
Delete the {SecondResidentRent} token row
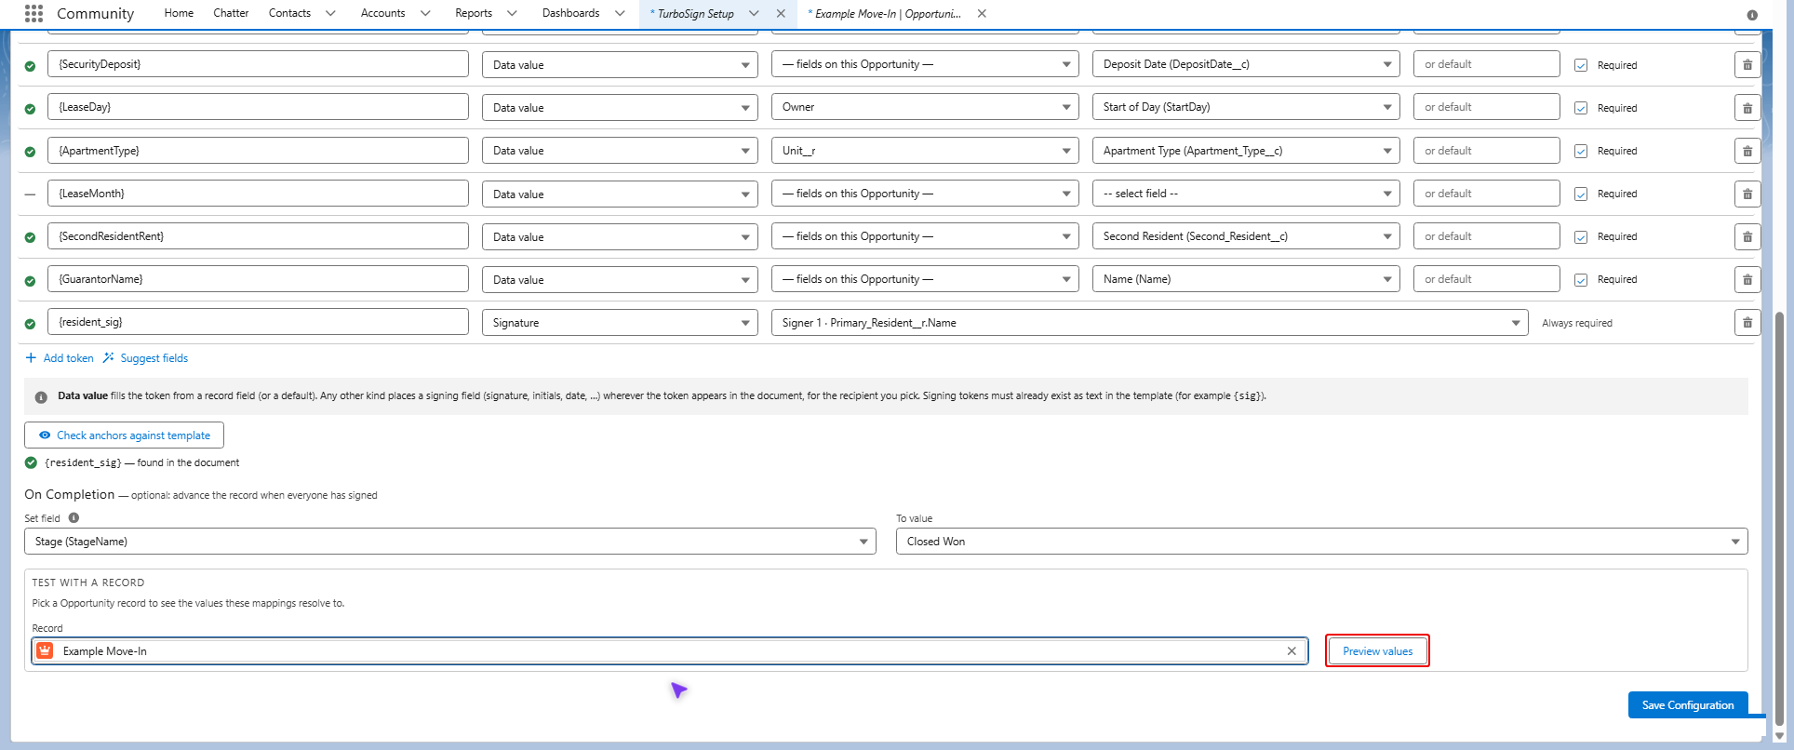pyautogui.click(x=1747, y=236)
